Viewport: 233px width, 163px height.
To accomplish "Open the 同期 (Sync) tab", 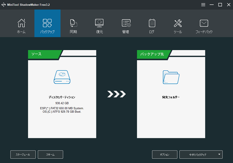I will click(73, 24).
